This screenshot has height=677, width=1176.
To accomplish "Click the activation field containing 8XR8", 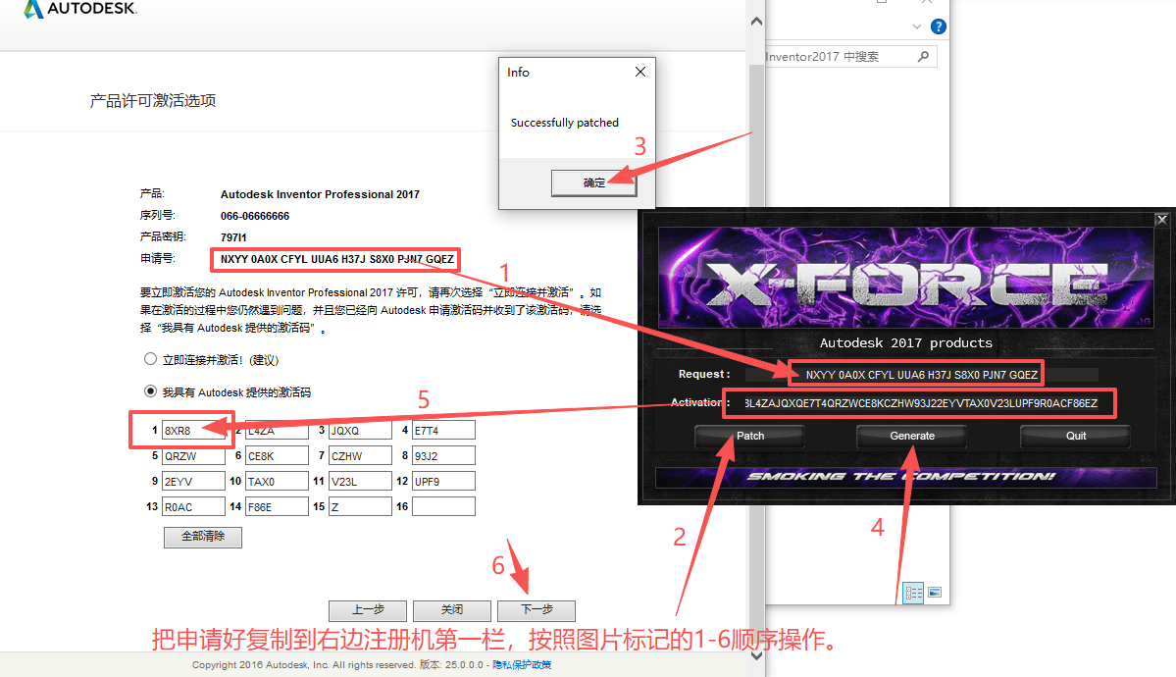I will (x=192, y=430).
